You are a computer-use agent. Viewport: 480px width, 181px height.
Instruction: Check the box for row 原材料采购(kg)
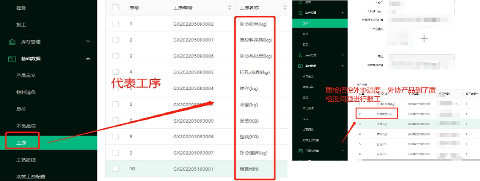tap(116, 40)
